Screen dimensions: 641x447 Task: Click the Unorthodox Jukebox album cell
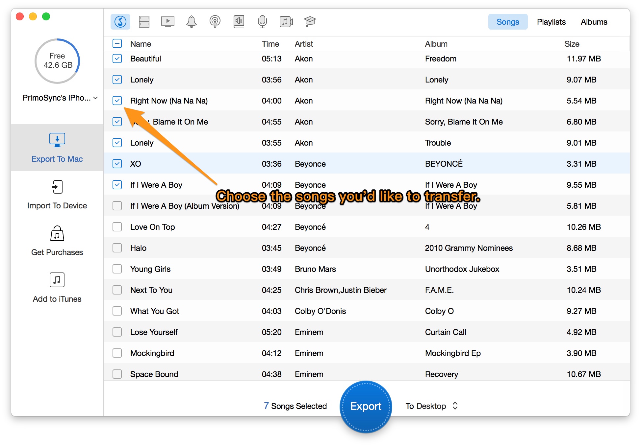[x=462, y=269]
